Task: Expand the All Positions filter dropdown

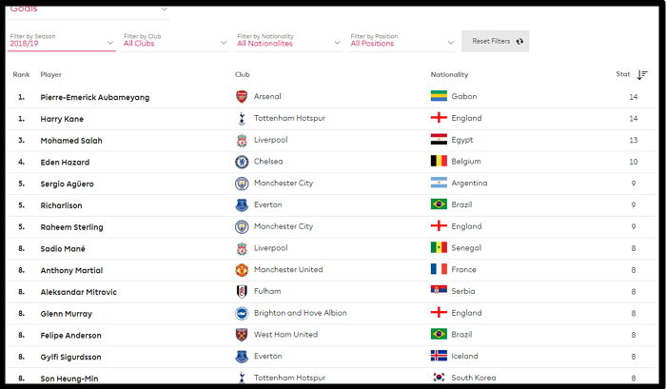Action: point(402,41)
